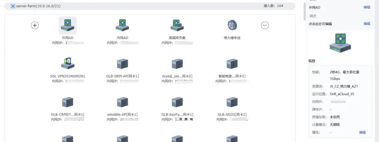Click the GLB-SSO3[网卡1] label text
The width and height of the screenshot is (379, 142).
pyautogui.click(x=232, y=114)
